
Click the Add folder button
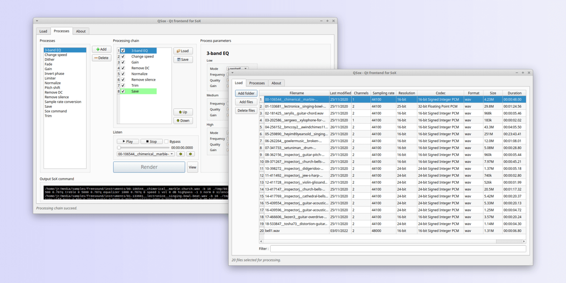[246, 93]
